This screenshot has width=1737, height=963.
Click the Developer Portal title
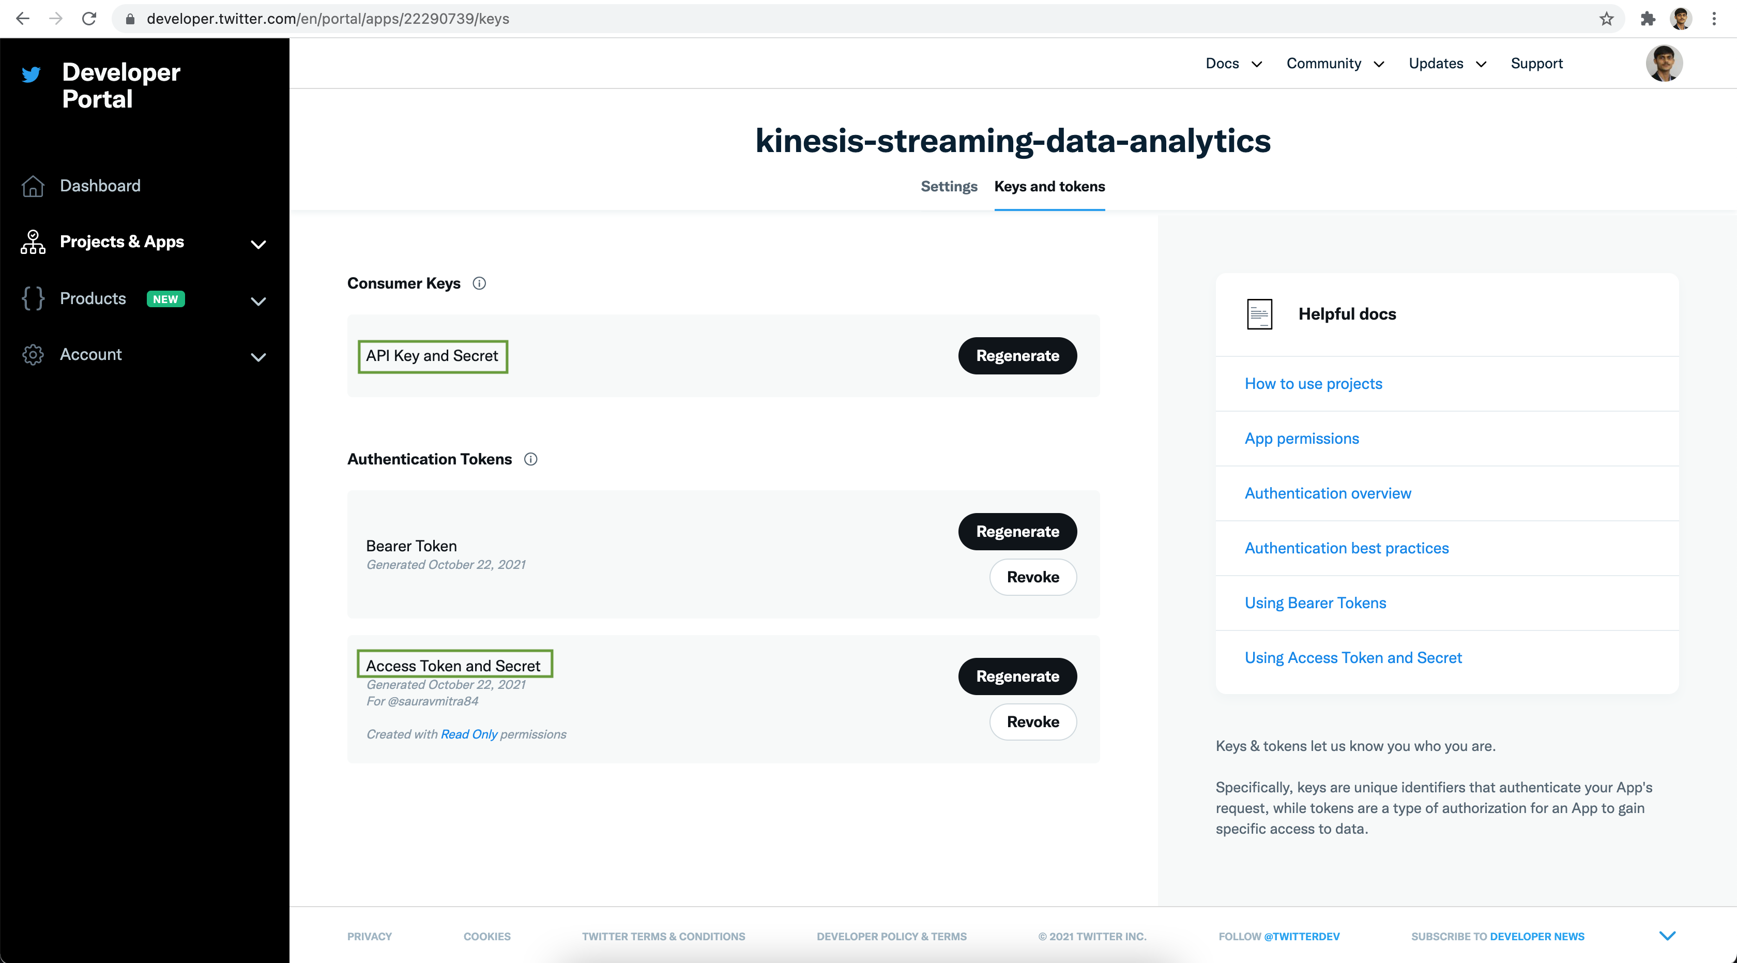(120, 86)
